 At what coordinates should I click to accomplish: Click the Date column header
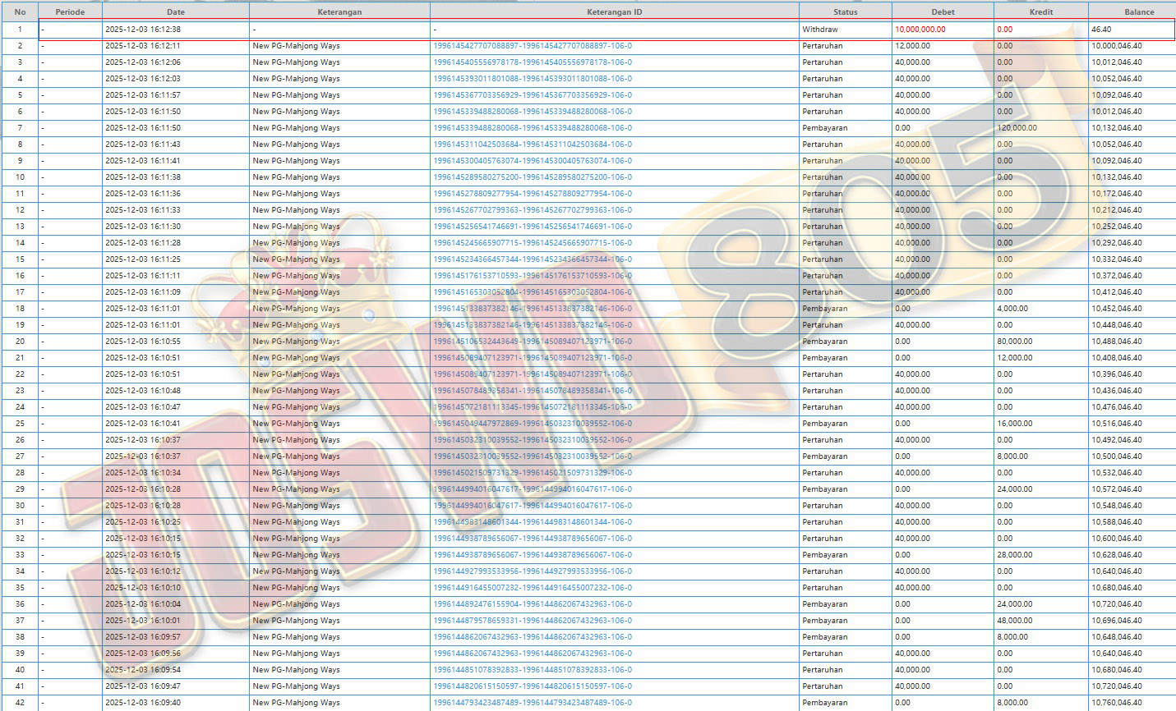(x=175, y=12)
